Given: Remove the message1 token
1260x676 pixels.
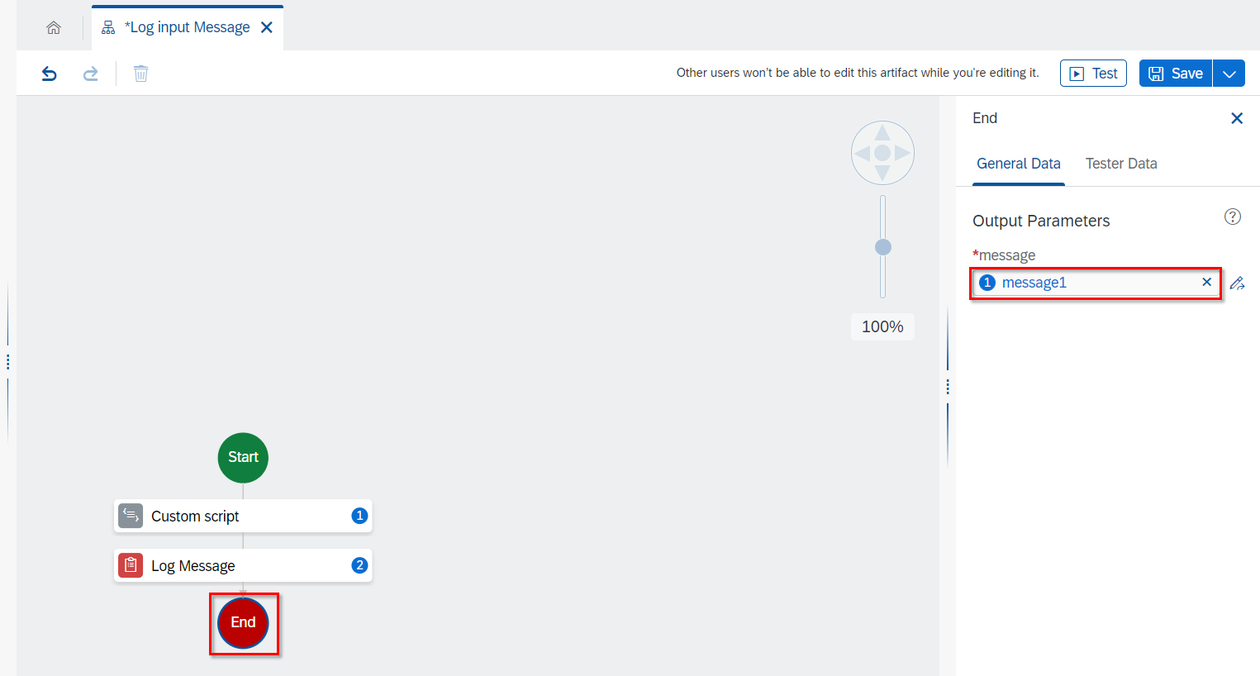Looking at the screenshot, I should [x=1207, y=282].
